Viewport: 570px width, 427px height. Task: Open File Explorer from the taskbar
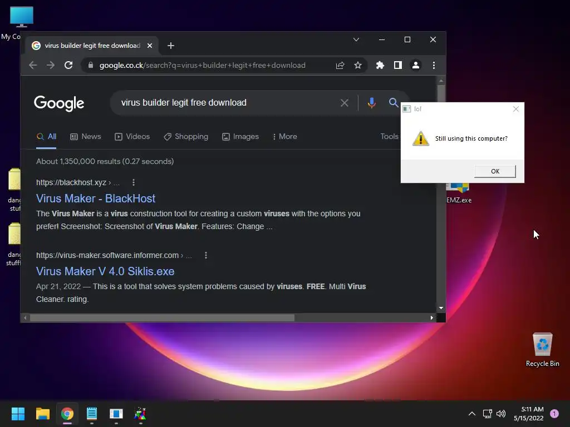click(42, 414)
